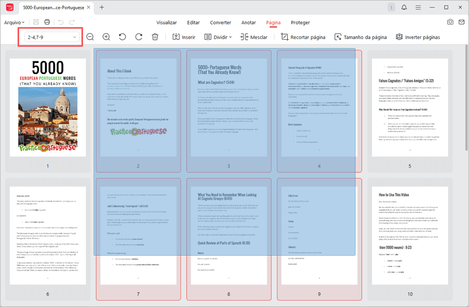Switch to the Proteger tab

[x=301, y=22]
